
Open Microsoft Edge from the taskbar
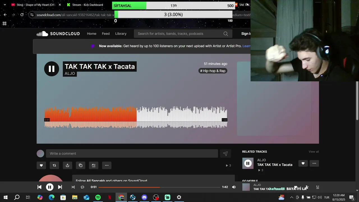coord(52,198)
